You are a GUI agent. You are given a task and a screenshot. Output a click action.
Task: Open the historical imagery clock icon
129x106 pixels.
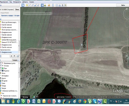(x=42, y=5)
